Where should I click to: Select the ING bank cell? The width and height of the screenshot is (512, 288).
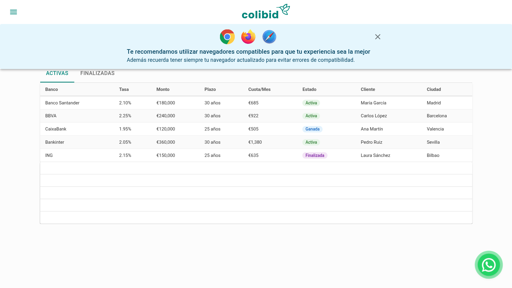[49, 155]
